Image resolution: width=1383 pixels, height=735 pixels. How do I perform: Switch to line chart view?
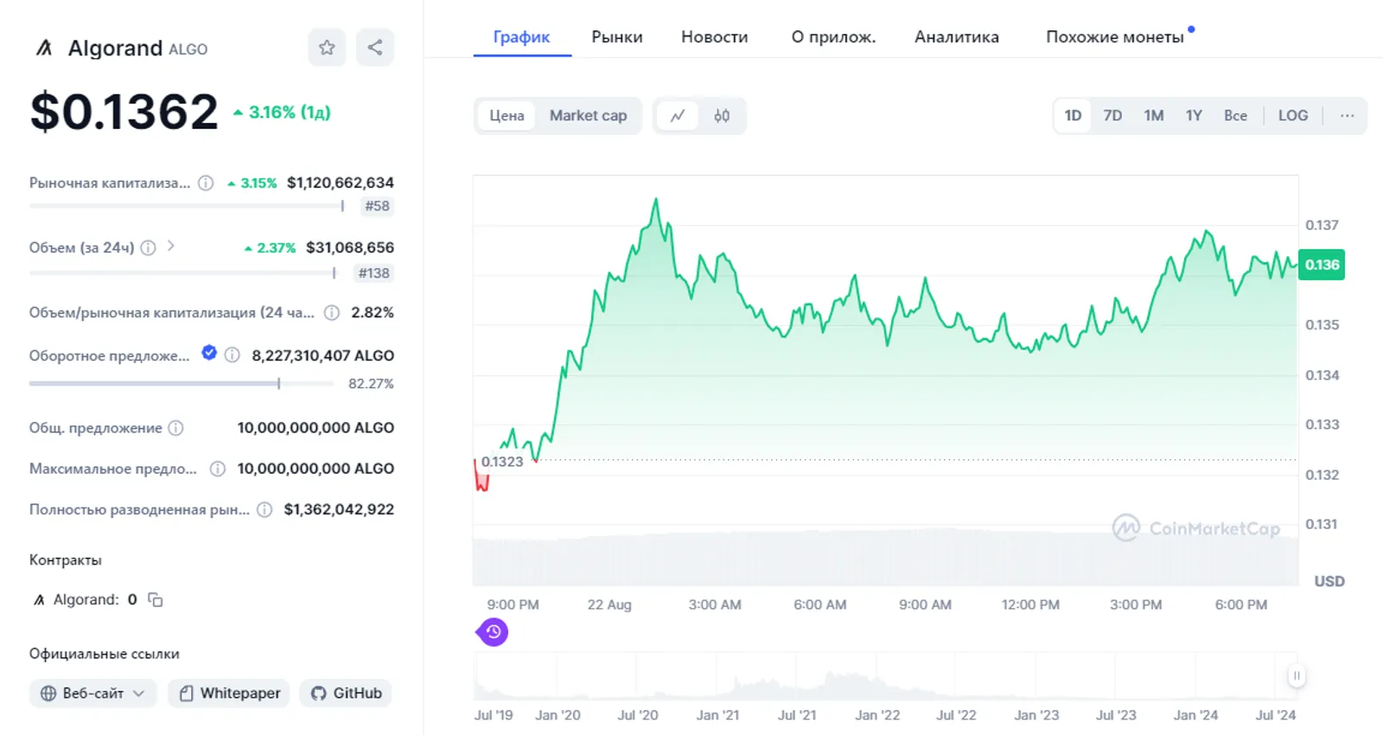pyautogui.click(x=678, y=116)
